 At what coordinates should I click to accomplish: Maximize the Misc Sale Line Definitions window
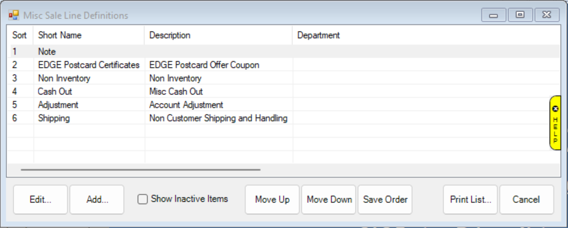click(x=520, y=15)
